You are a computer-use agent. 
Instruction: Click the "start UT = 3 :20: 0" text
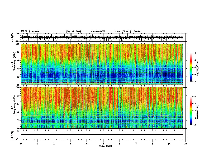127,32
